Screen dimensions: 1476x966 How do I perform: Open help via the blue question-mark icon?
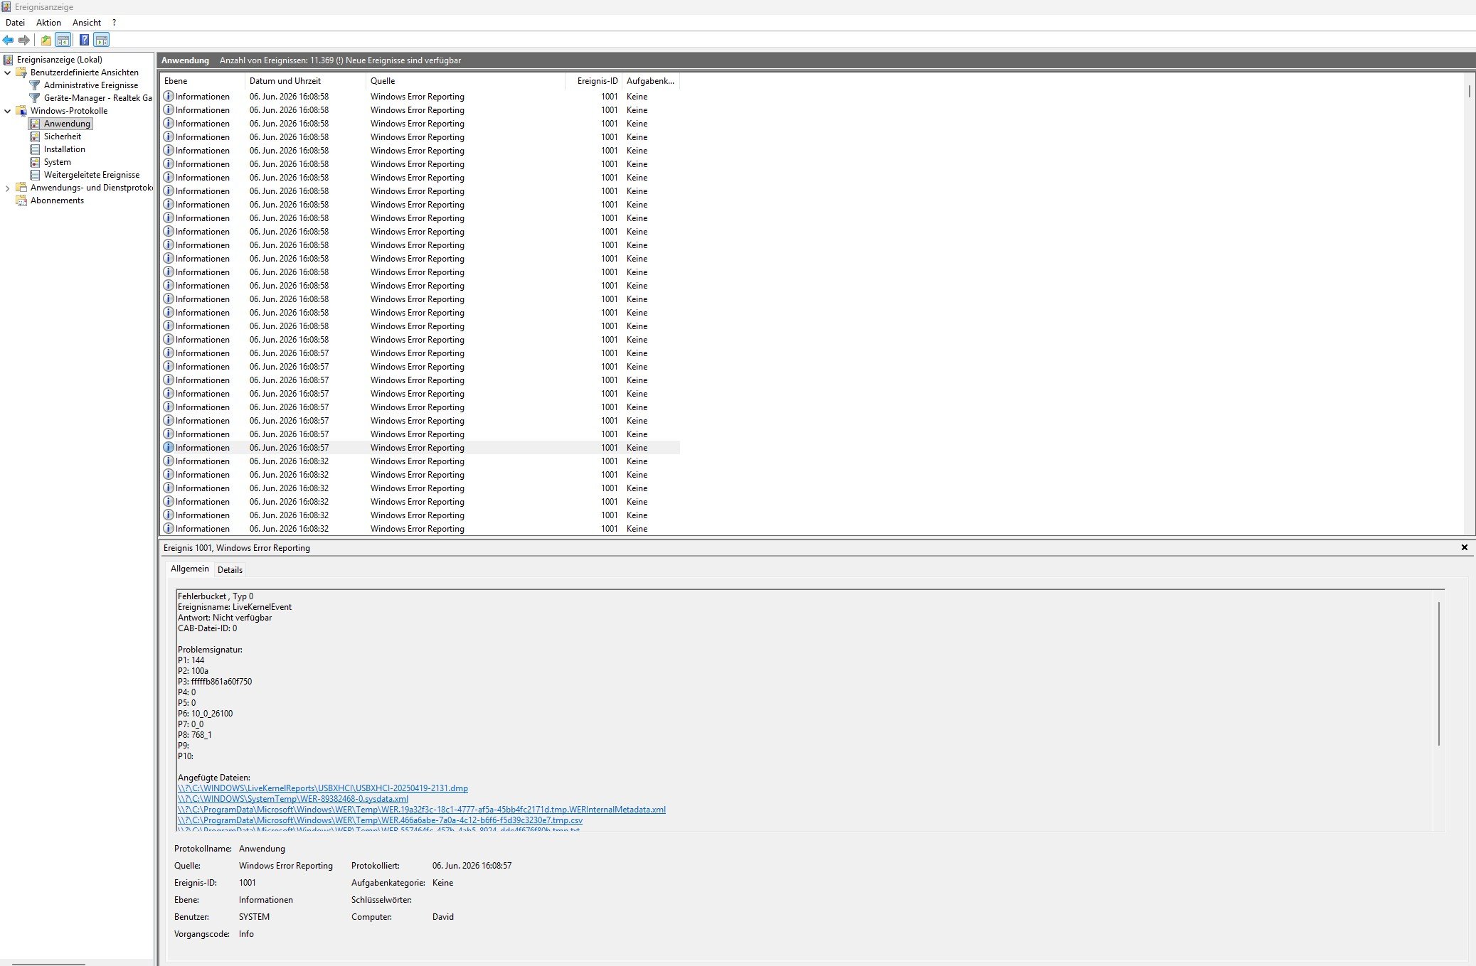(85, 41)
